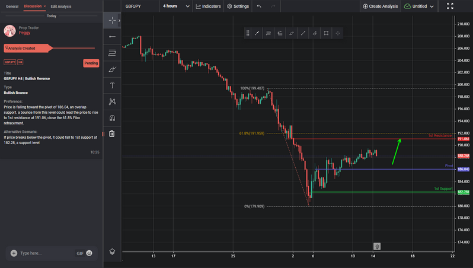
Task: Select the Fib retracement in floating toolbar
Action: pos(269,33)
